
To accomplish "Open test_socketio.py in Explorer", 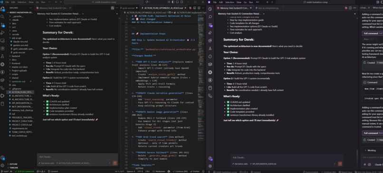I will (19, 136).
